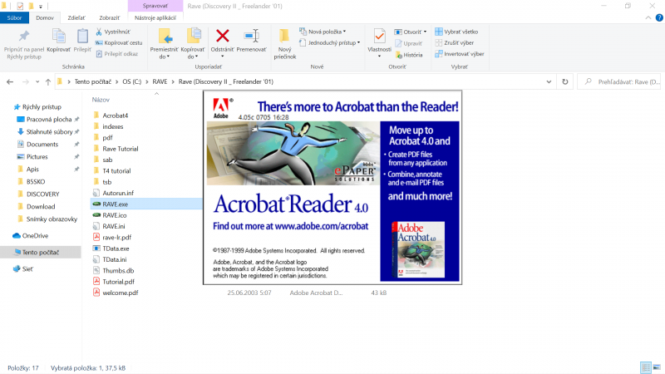Screen dimensions: 665x374
Task: Open the Súbor menu tab
Action: tap(16, 17)
